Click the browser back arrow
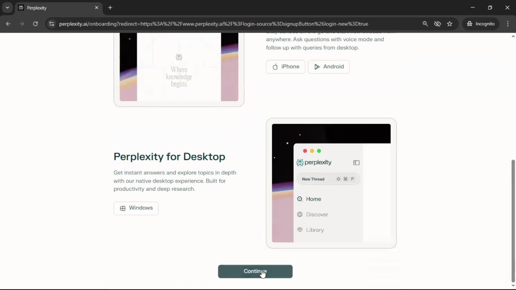Screen dimensions: 516x290 click(x=8, y=24)
